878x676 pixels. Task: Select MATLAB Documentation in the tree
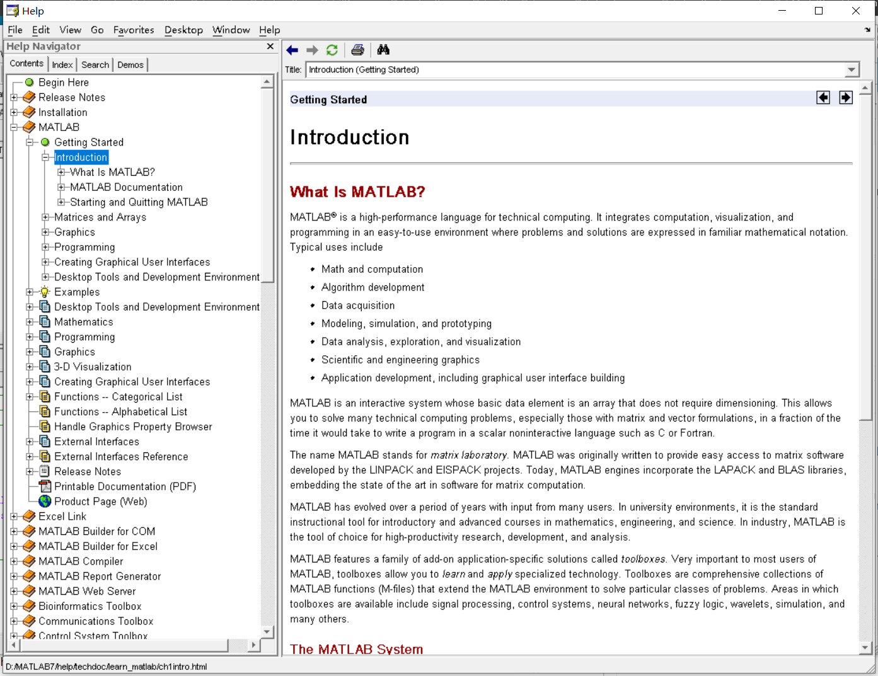coord(126,187)
